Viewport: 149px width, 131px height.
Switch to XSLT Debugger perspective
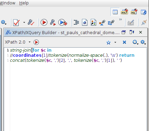[x=124, y=11]
